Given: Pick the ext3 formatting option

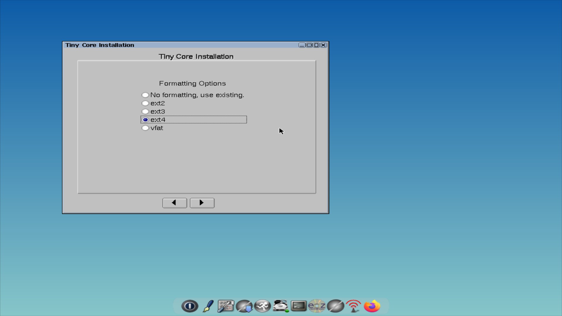Looking at the screenshot, I should click(x=145, y=111).
